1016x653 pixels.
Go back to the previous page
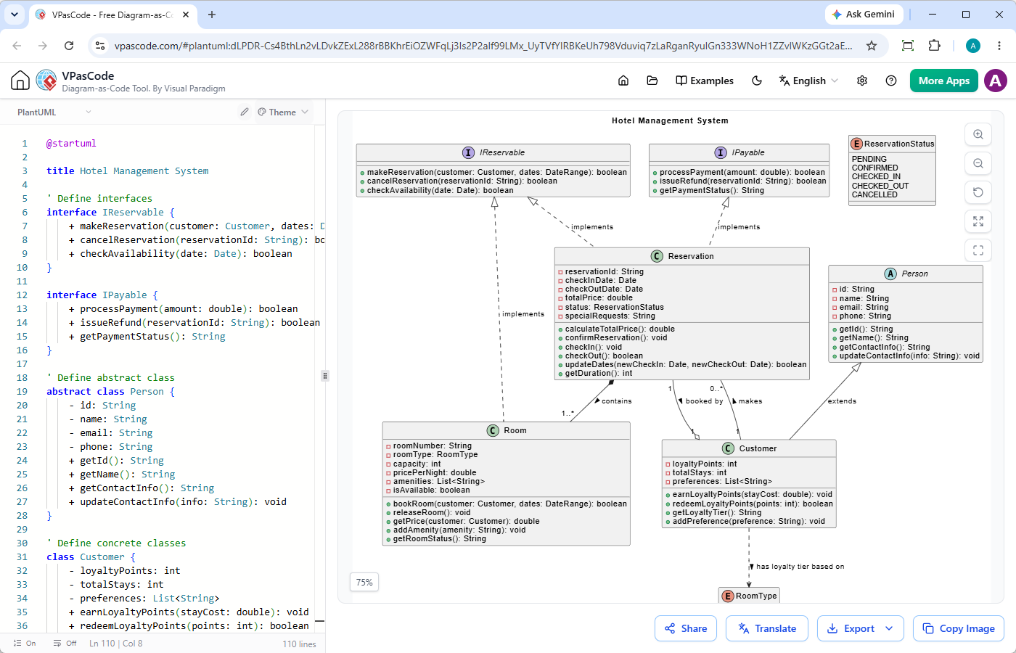pyautogui.click(x=17, y=46)
